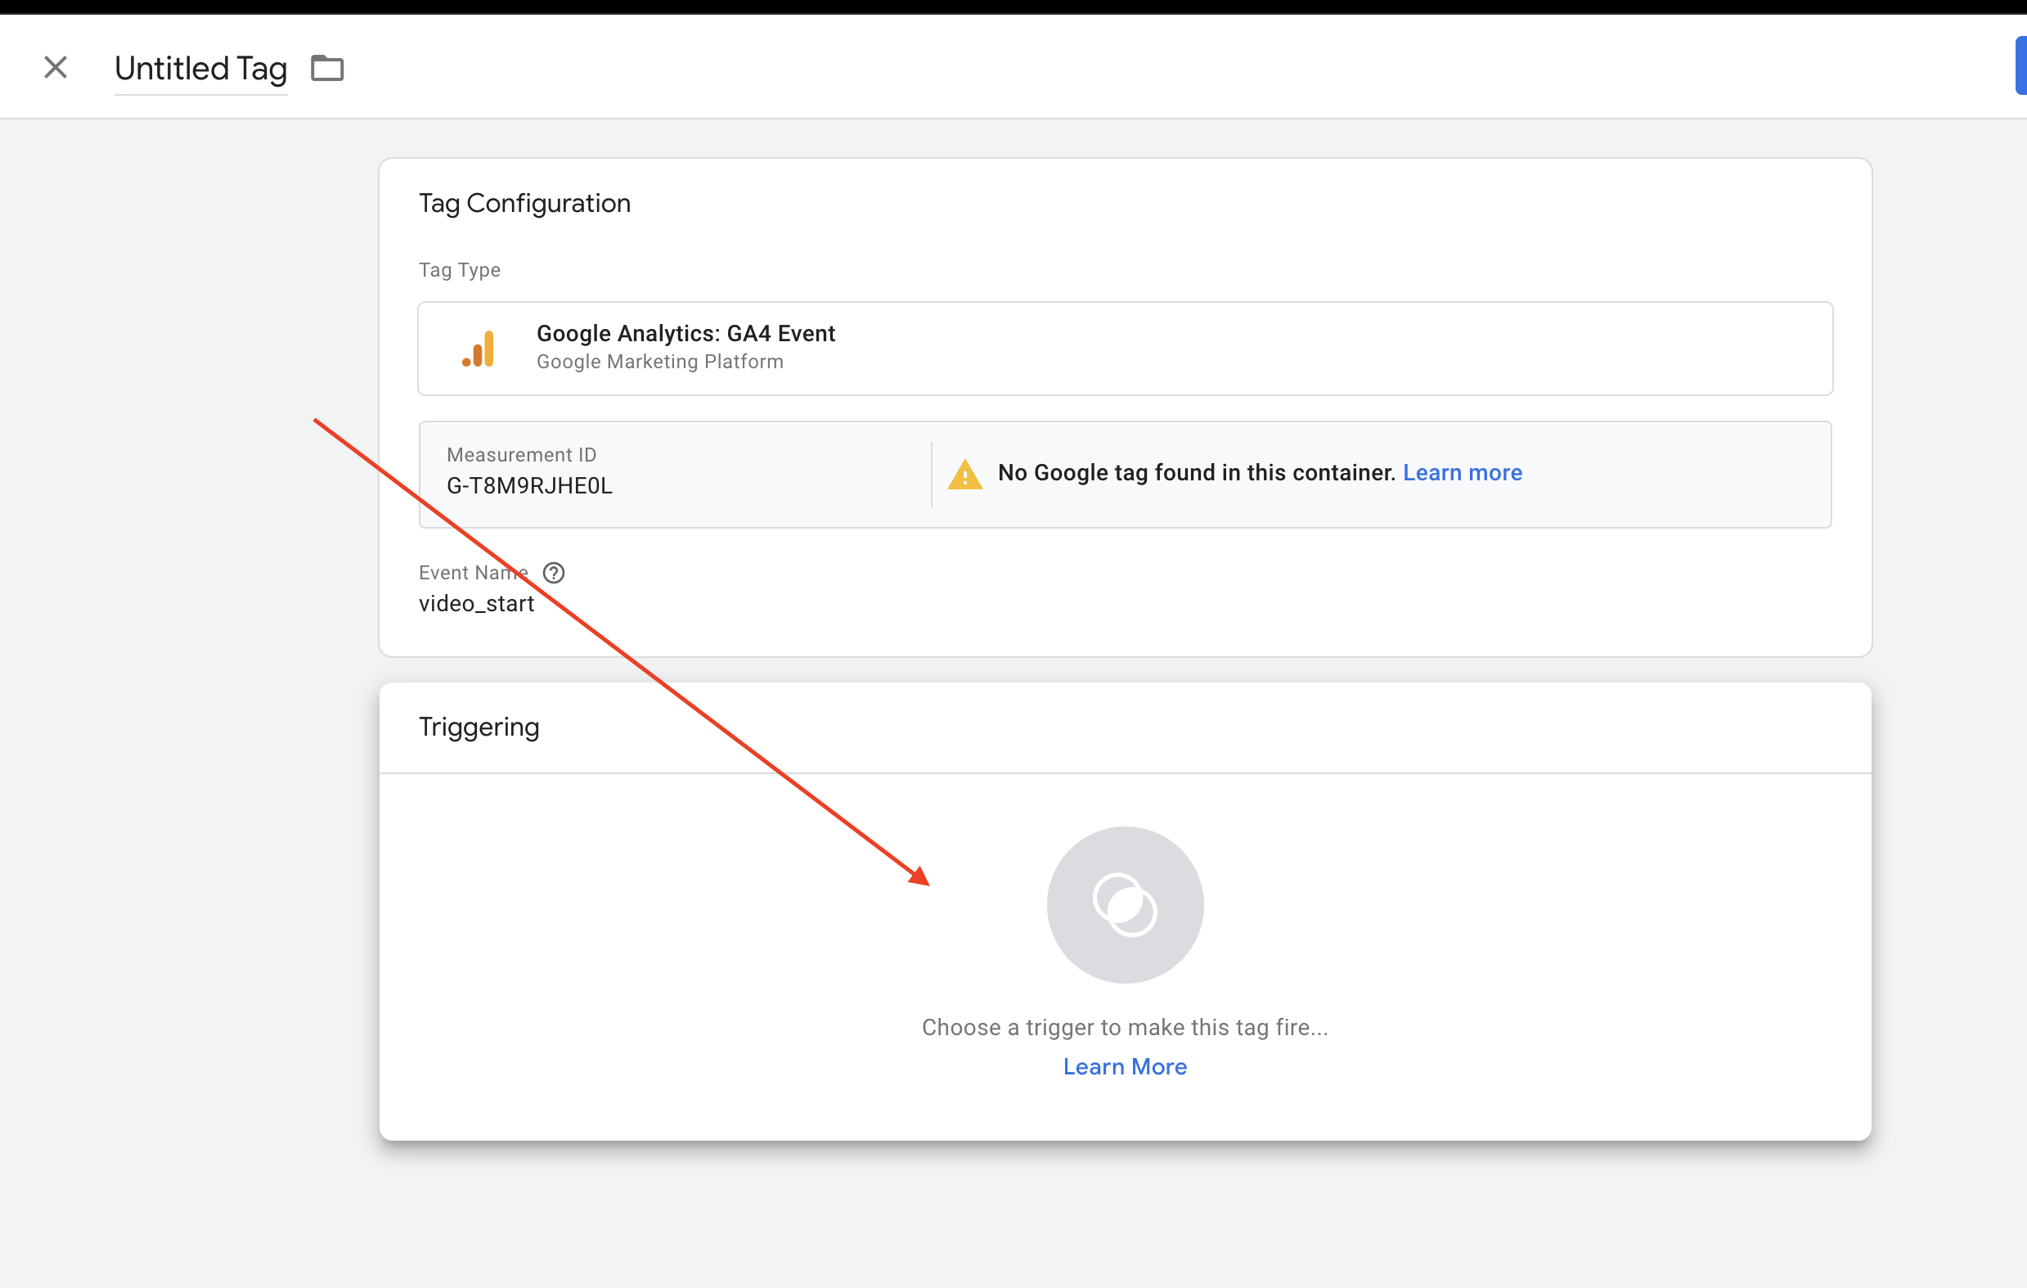Click the Tag Configuration heading

click(524, 203)
